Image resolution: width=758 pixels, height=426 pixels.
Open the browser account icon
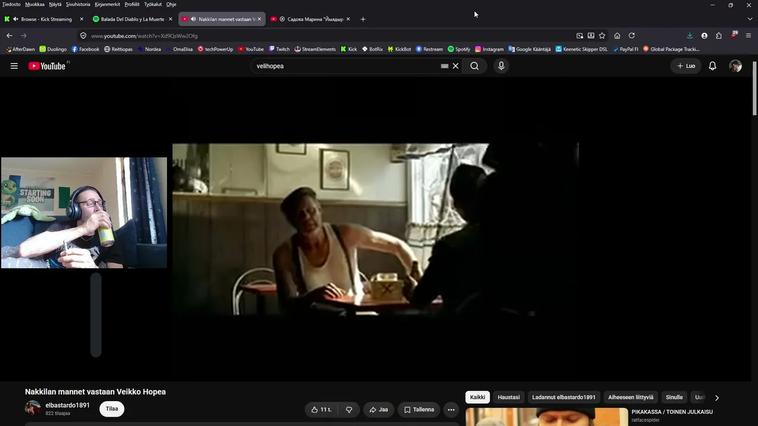coord(704,35)
